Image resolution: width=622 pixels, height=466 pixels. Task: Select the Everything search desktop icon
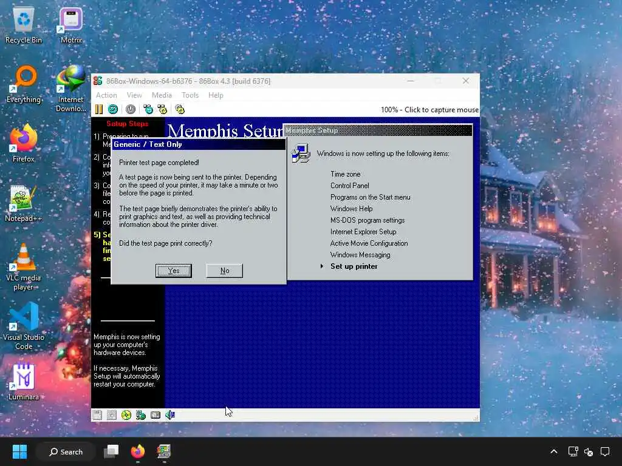[x=24, y=85]
